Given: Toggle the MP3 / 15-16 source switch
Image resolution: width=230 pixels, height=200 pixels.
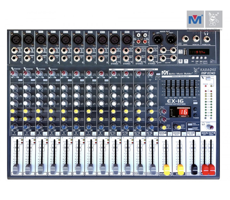Looking at the screenshot, I should pos(158,74).
